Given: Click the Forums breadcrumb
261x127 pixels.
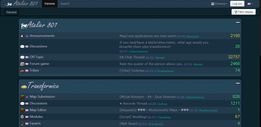Looking at the screenshot, I should (x=11, y=12).
